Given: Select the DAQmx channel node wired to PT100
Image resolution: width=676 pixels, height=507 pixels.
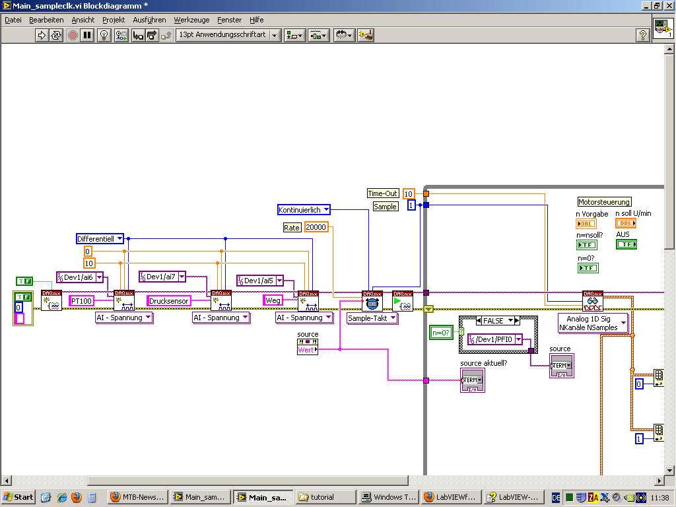Looking at the screenshot, I should (x=124, y=300).
